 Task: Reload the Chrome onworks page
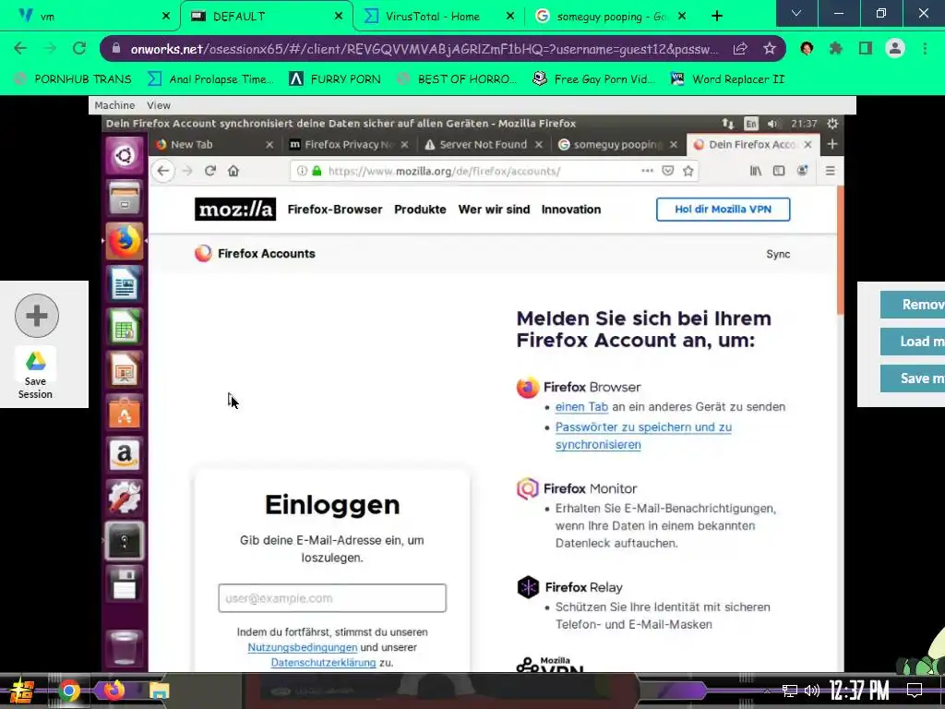pyautogui.click(x=79, y=48)
